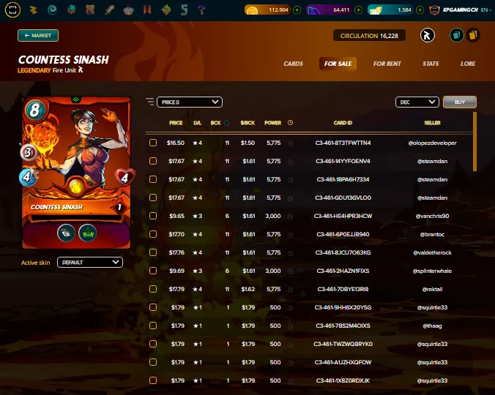The width and height of the screenshot is (495, 395).
Task: Open the DEC currency dropdown
Action: click(x=417, y=102)
